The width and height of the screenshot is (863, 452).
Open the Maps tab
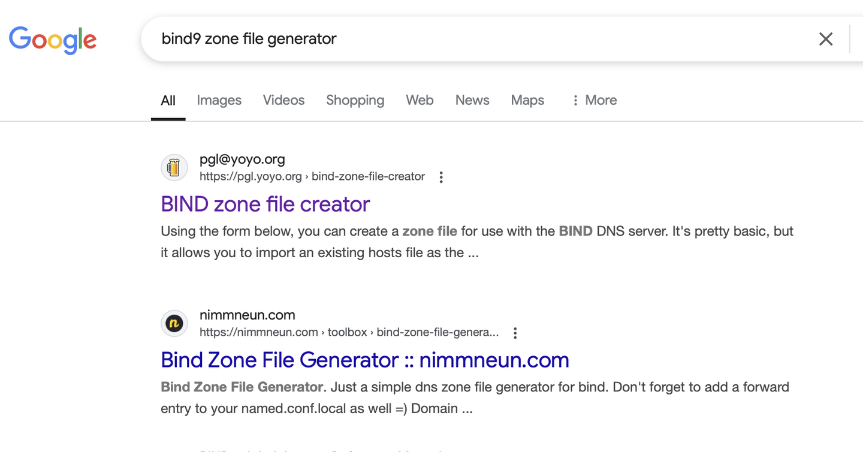tap(527, 100)
